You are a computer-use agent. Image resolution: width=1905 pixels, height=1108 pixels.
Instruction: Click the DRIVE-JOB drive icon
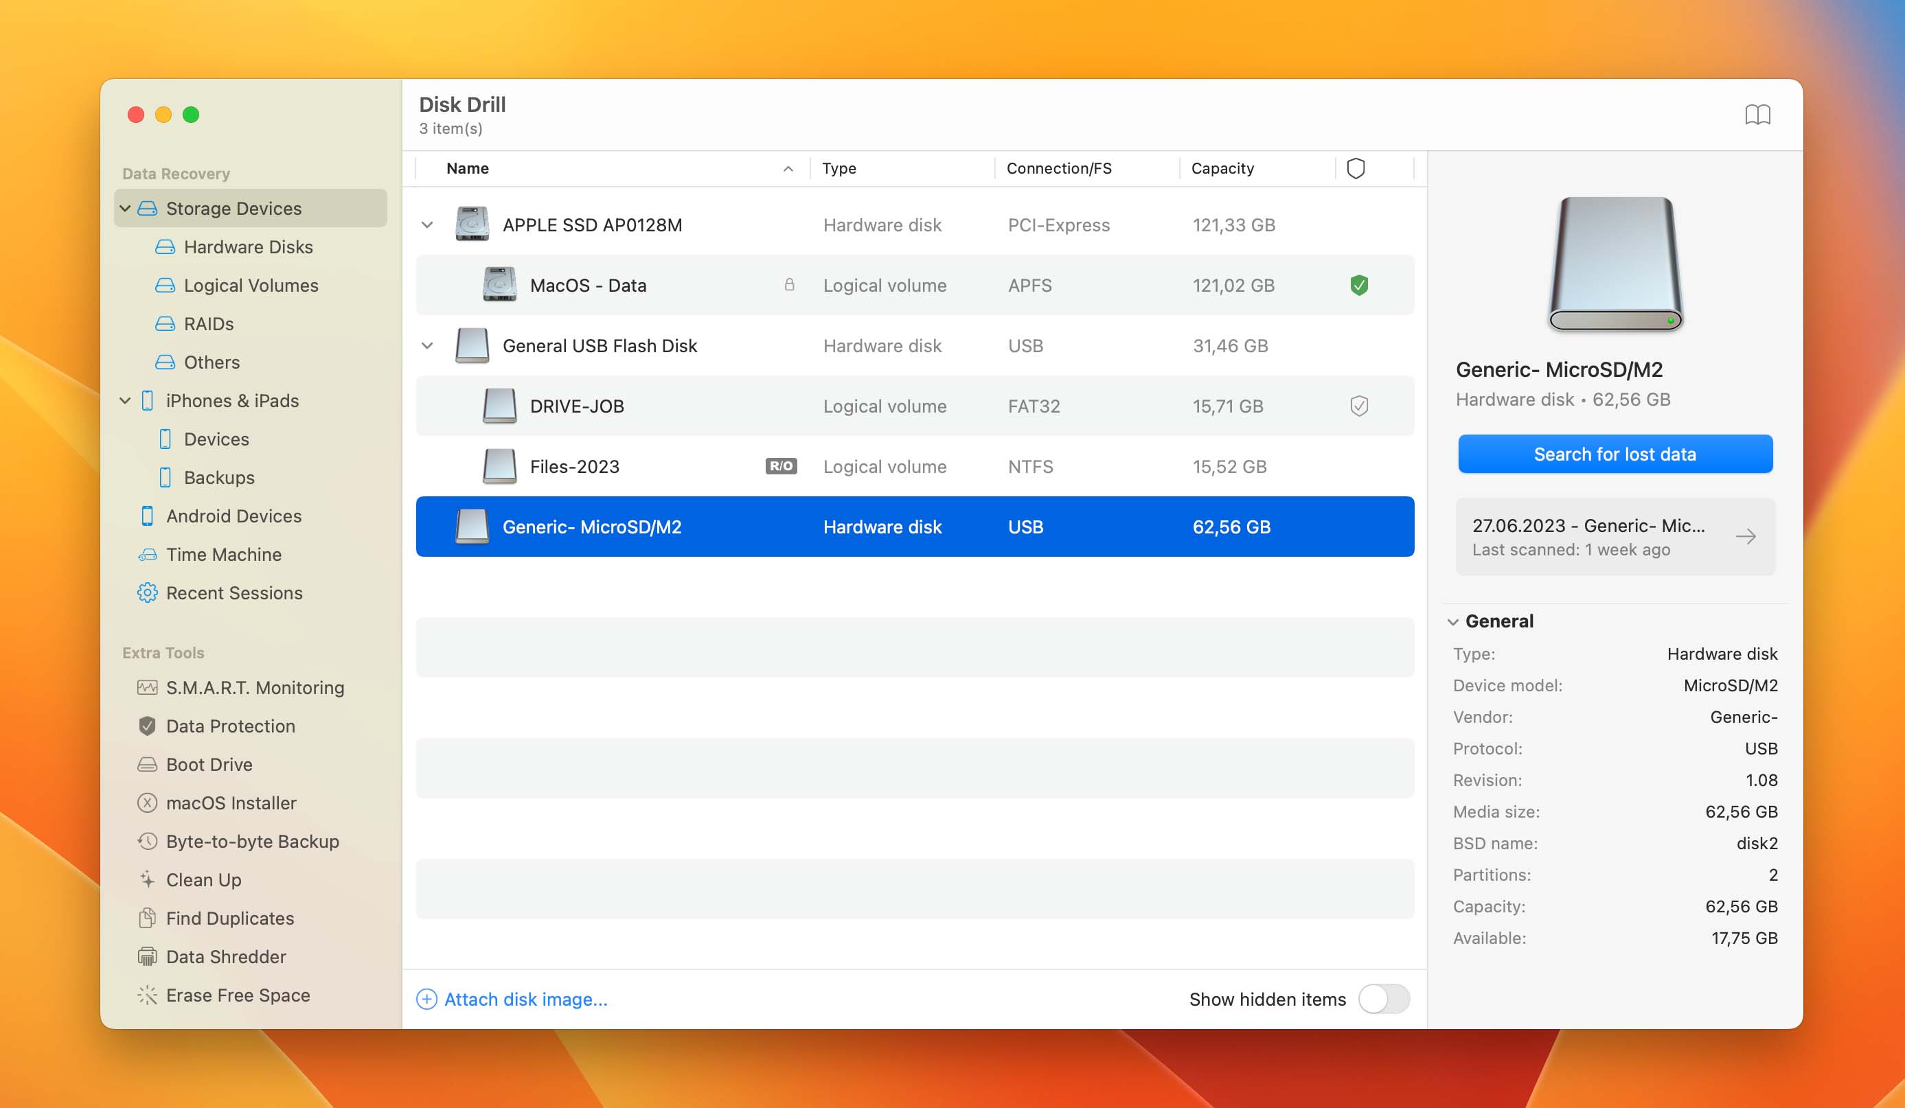(499, 406)
